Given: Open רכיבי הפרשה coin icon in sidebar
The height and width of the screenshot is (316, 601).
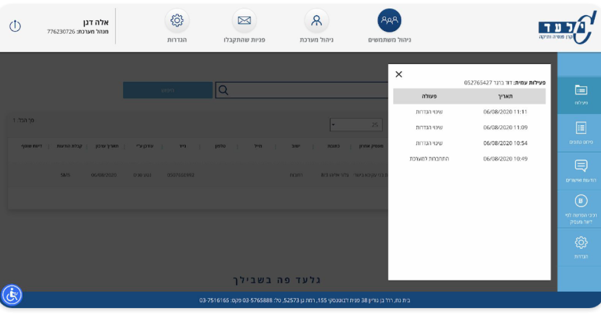Looking at the screenshot, I should [581, 201].
